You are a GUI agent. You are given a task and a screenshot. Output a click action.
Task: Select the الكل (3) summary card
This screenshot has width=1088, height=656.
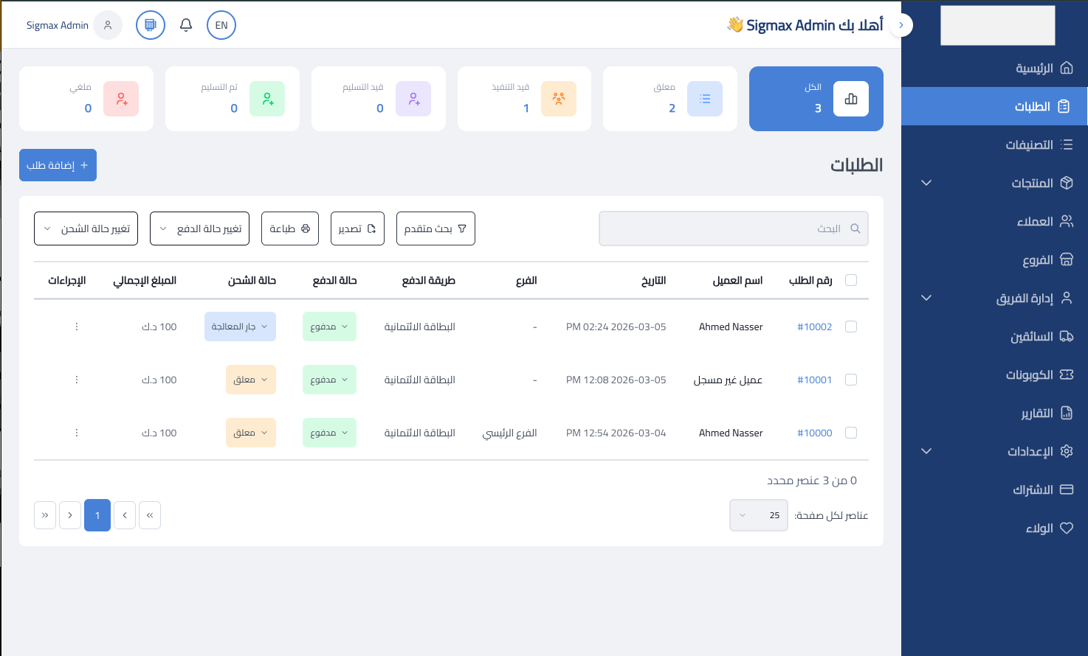(816, 98)
